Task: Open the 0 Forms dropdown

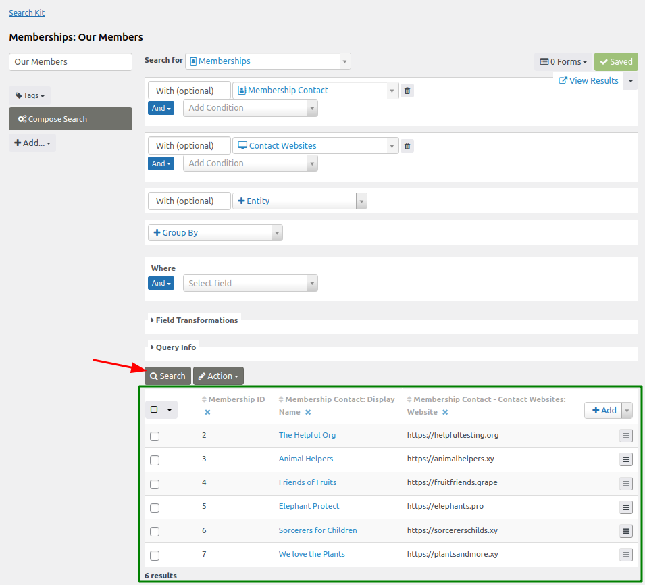Action: 563,61
